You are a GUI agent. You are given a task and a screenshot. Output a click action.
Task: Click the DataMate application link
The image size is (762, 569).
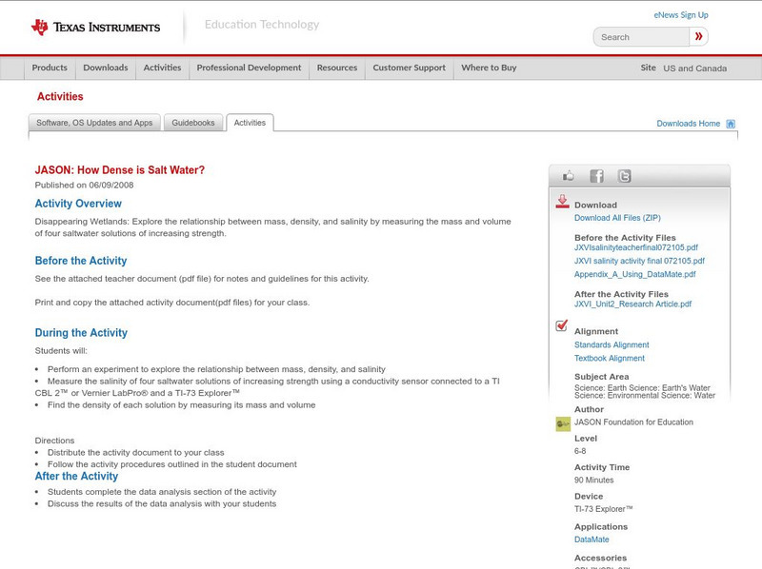click(592, 540)
